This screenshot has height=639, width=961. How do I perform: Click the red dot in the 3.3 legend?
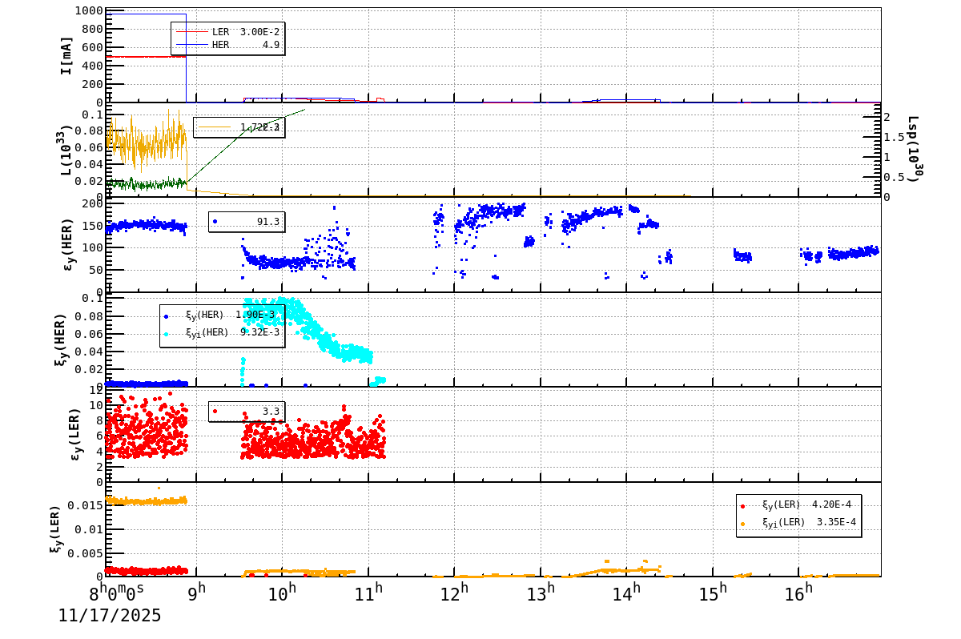point(216,410)
